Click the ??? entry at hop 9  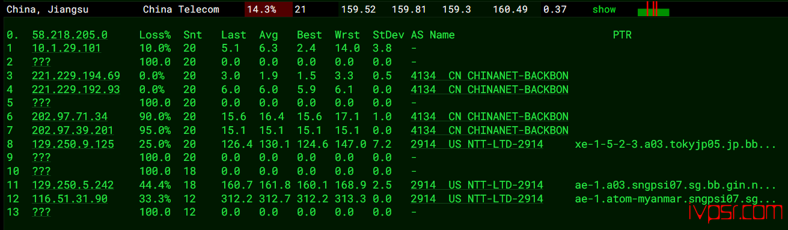tap(41, 157)
